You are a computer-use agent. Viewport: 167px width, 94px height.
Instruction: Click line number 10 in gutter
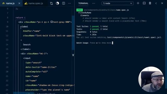pos(7,27)
